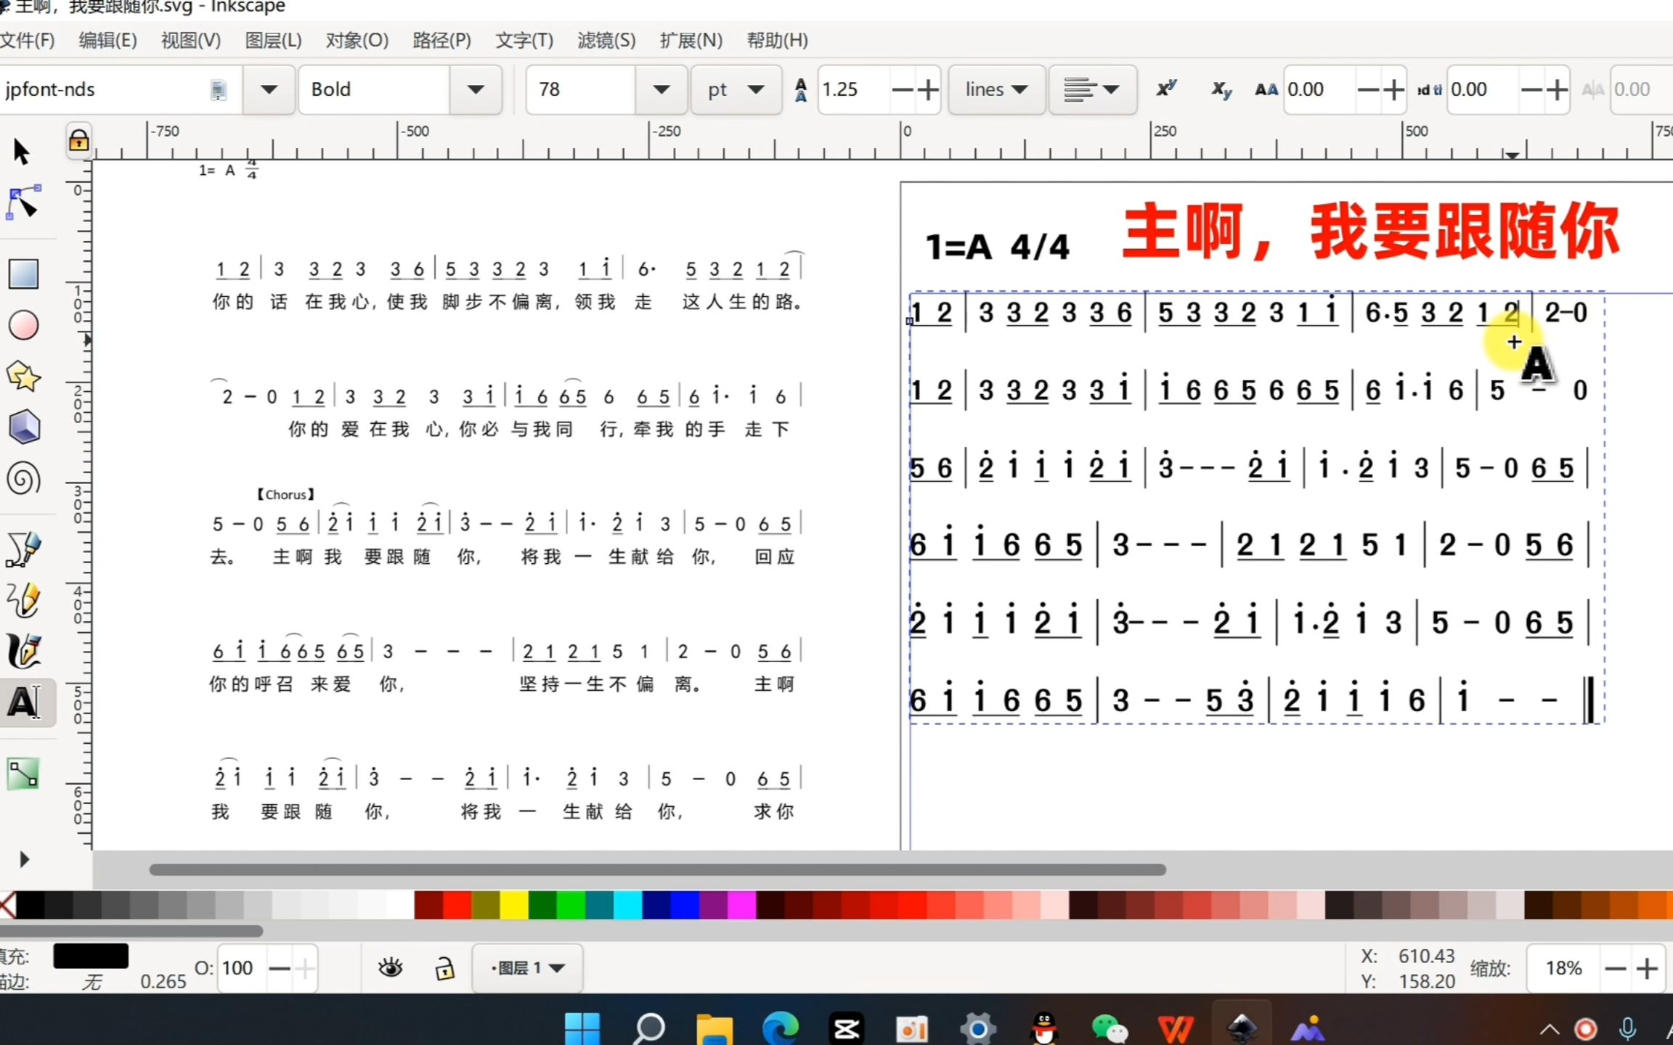
Task: Open the 编辑(E) menu
Action: tap(107, 40)
